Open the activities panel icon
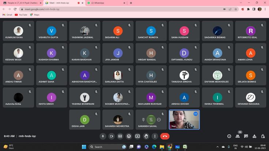Viewport: 269px width, 151px height. [x=254, y=136]
